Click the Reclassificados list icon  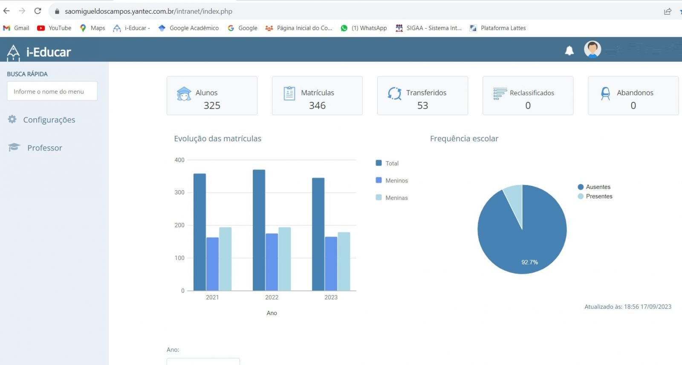coord(500,93)
